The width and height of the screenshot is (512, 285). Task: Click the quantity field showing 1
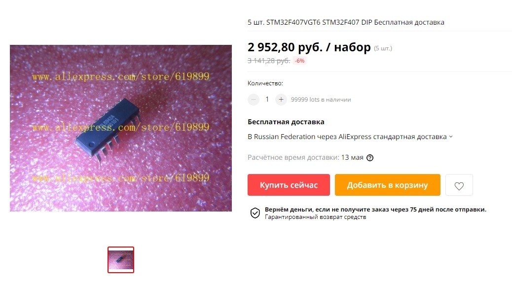click(x=267, y=99)
